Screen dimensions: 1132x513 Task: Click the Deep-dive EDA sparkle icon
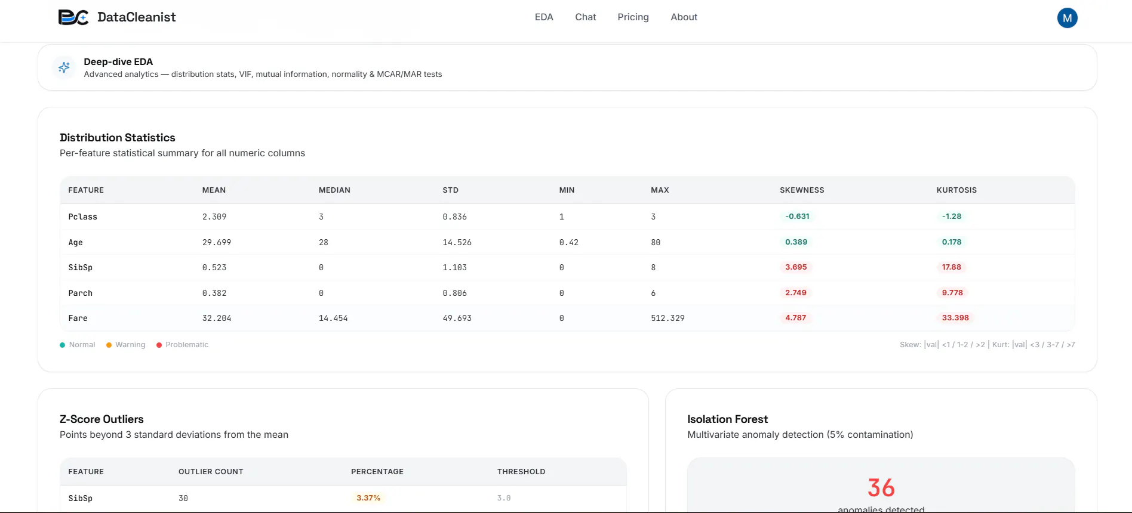click(x=64, y=67)
